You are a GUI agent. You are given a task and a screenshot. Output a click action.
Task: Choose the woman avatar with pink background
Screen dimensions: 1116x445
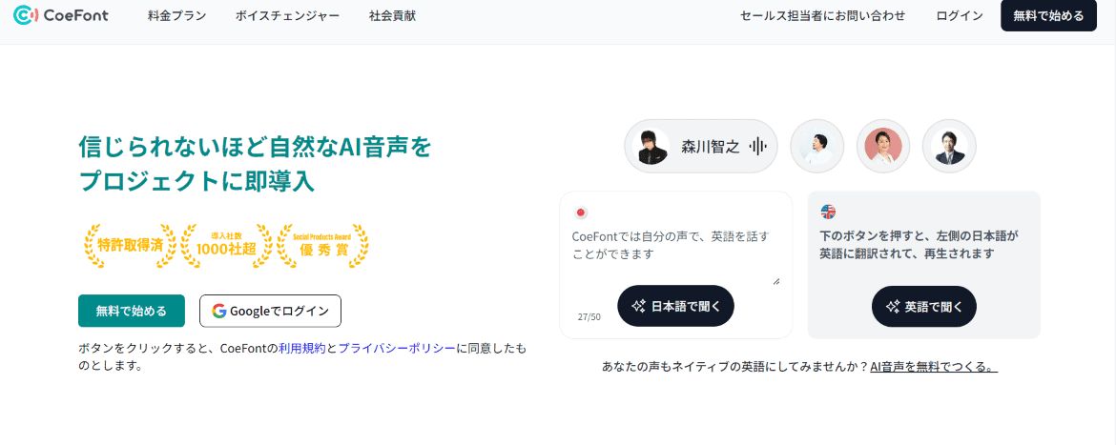(883, 147)
